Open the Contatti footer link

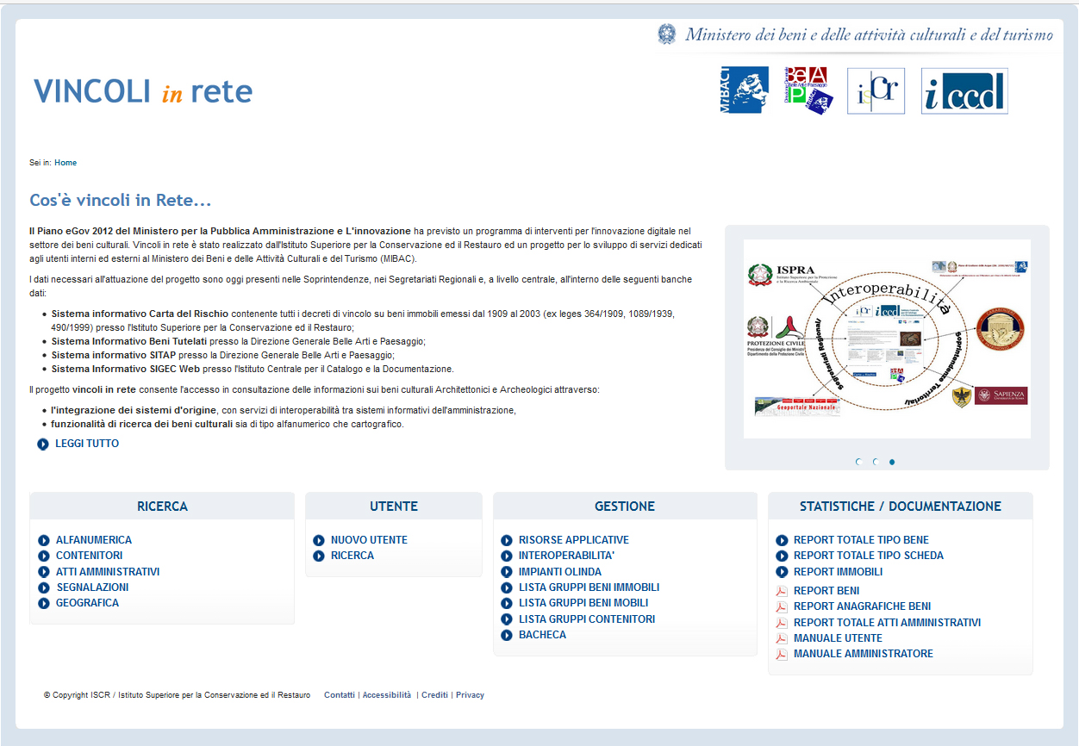point(339,695)
